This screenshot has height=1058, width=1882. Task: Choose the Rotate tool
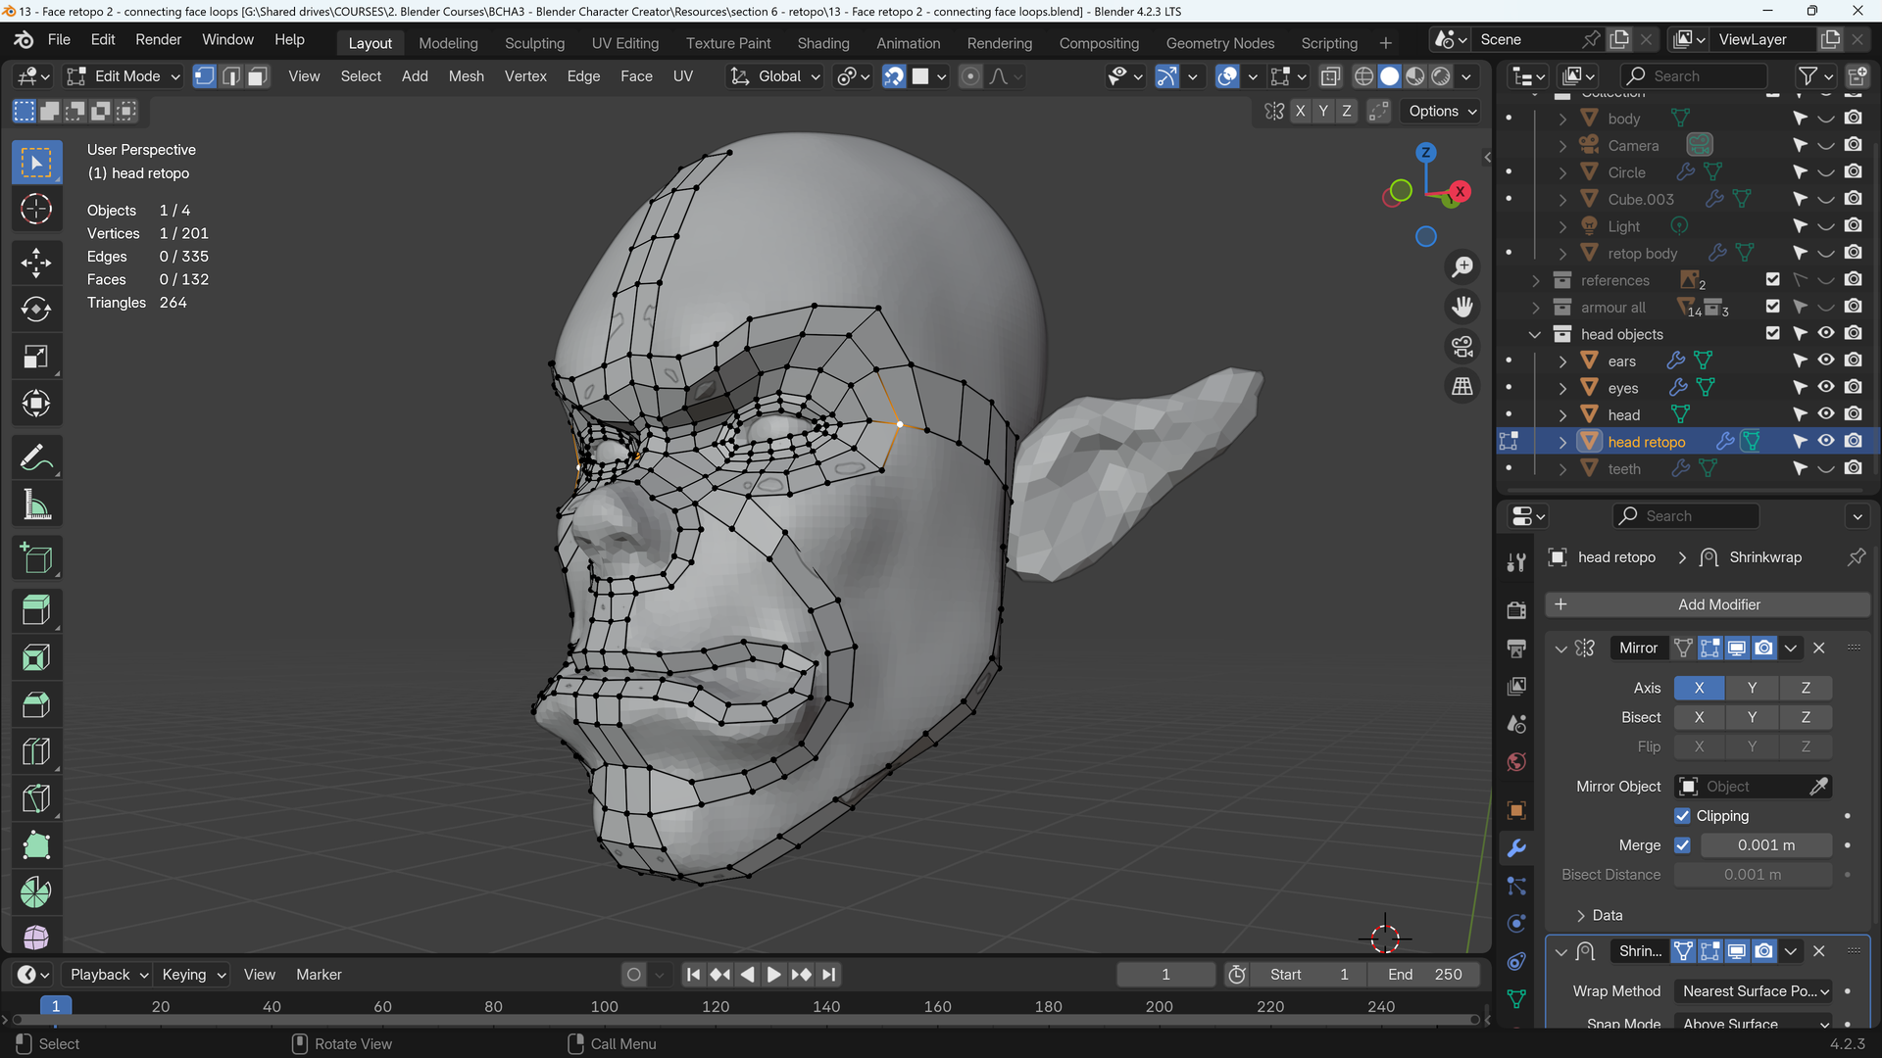36,309
